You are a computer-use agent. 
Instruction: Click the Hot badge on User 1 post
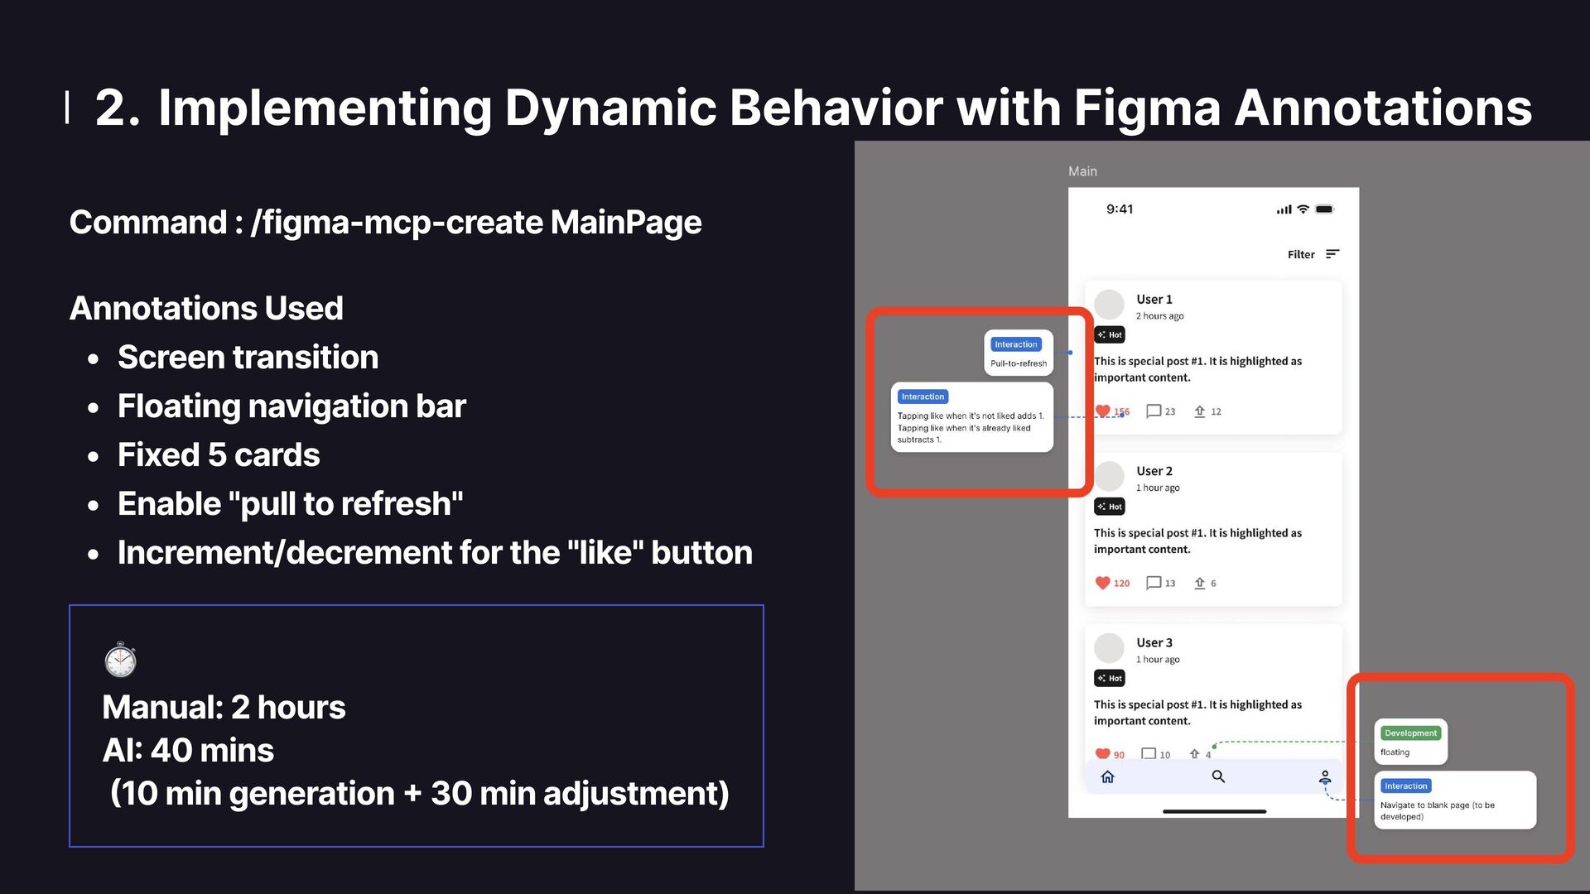click(1110, 334)
